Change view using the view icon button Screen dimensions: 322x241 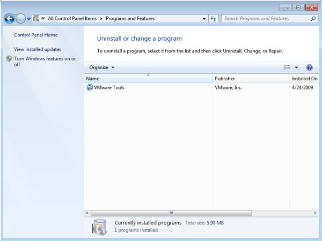coord(287,67)
